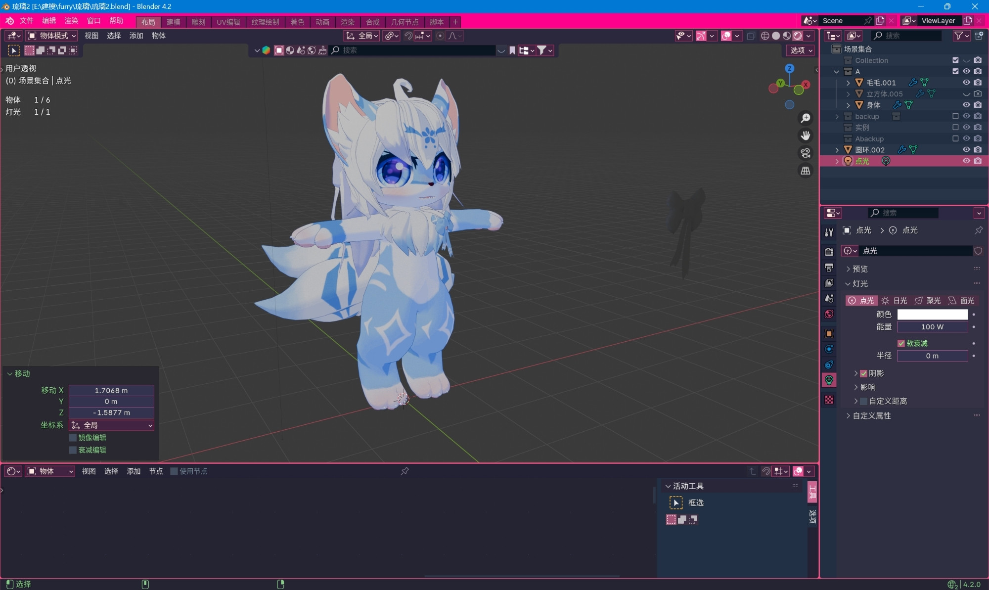Pin the properties editor context
The width and height of the screenshot is (989, 590).
(x=979, y=230)
